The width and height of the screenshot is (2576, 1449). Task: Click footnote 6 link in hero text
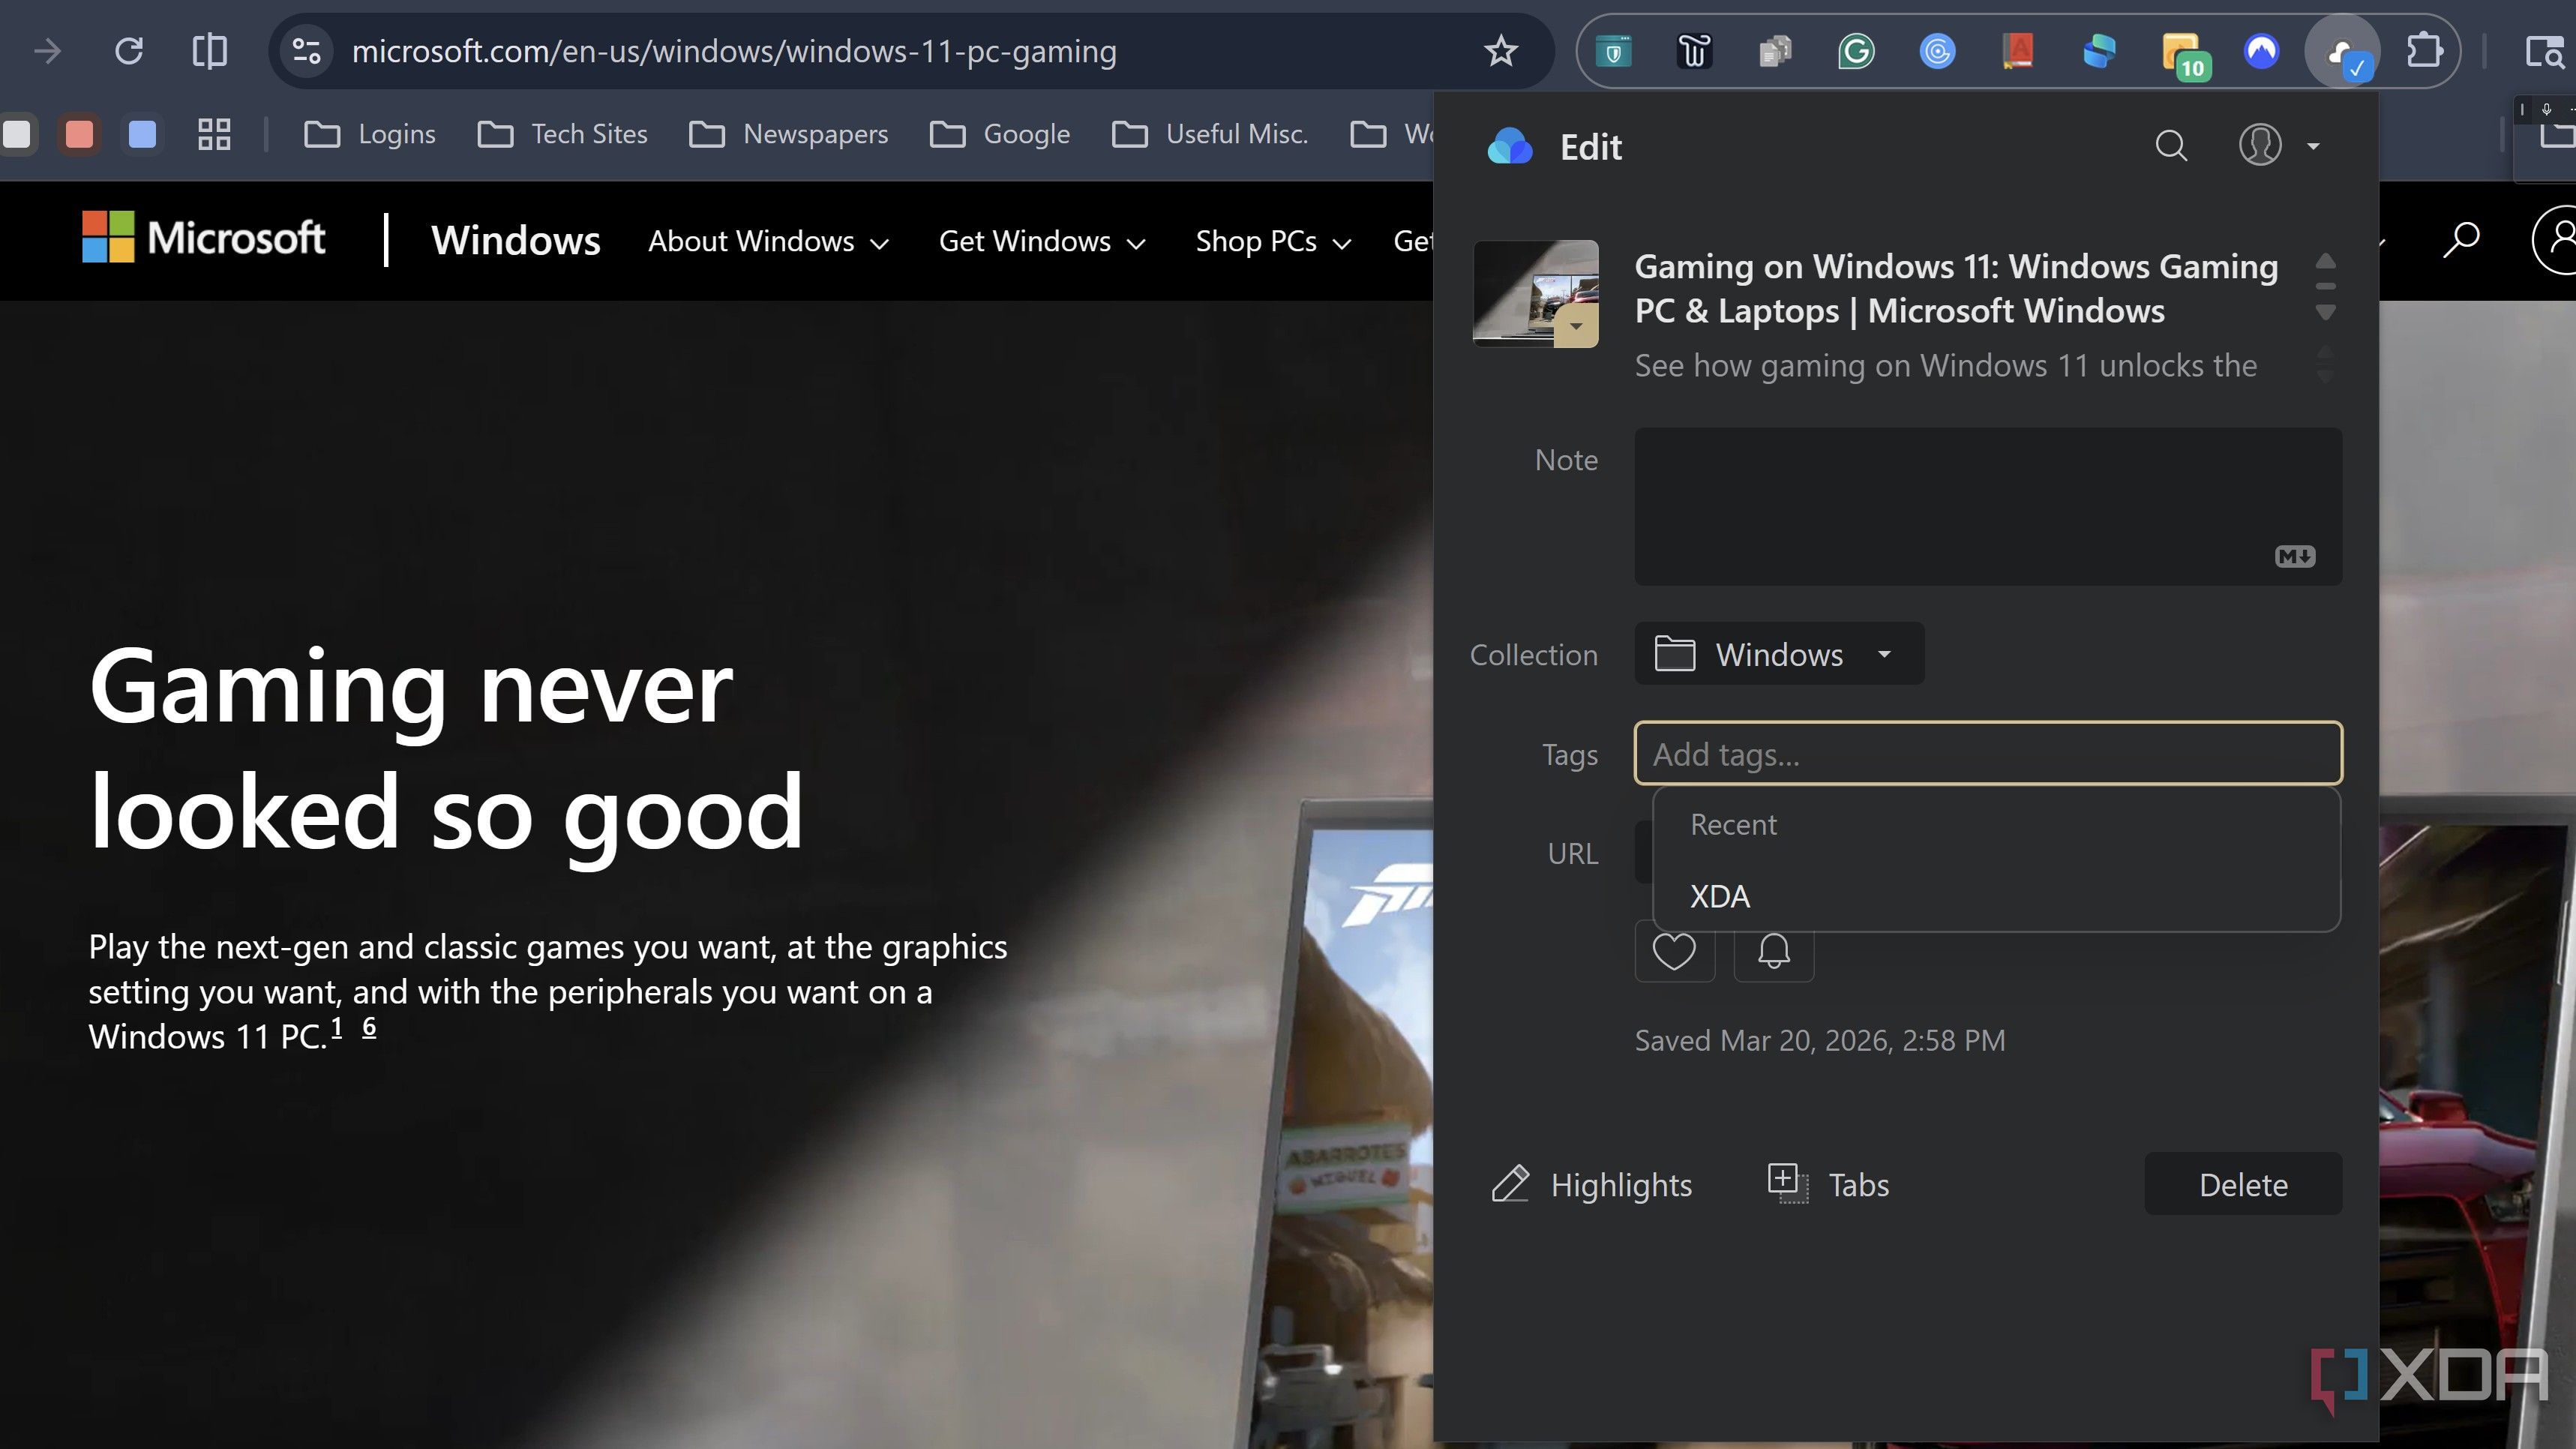[x=369, y=1027]
